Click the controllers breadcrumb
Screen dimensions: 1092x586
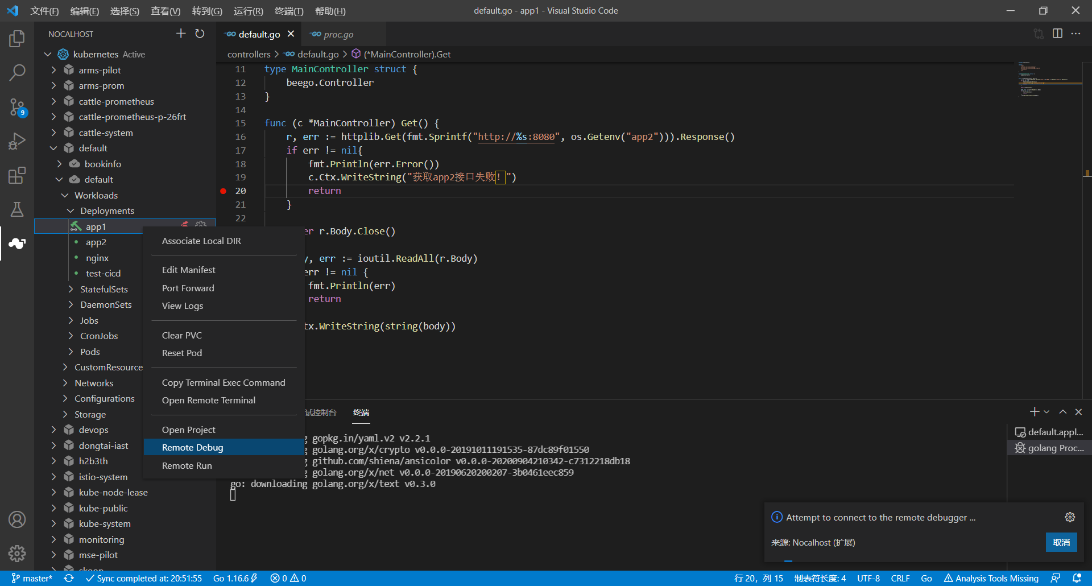pyautogui.click(x=249, y=54)
